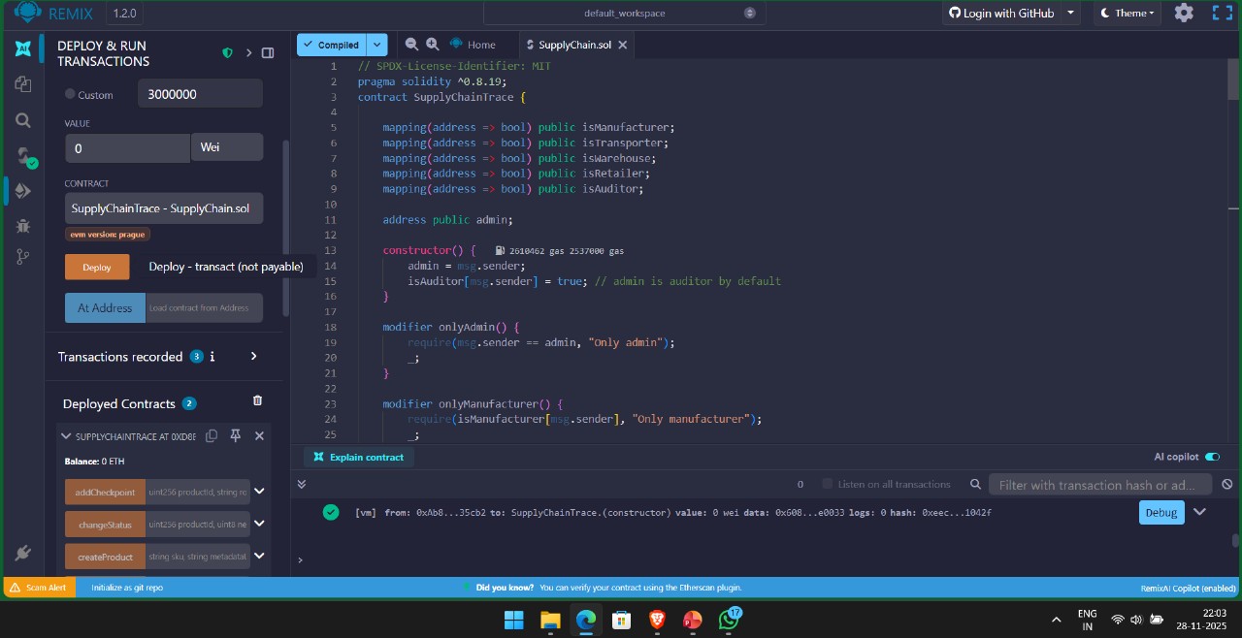The image size is (1242, 638).
Task: Click green success checkmark on transaction log
Action: (331, 512)
